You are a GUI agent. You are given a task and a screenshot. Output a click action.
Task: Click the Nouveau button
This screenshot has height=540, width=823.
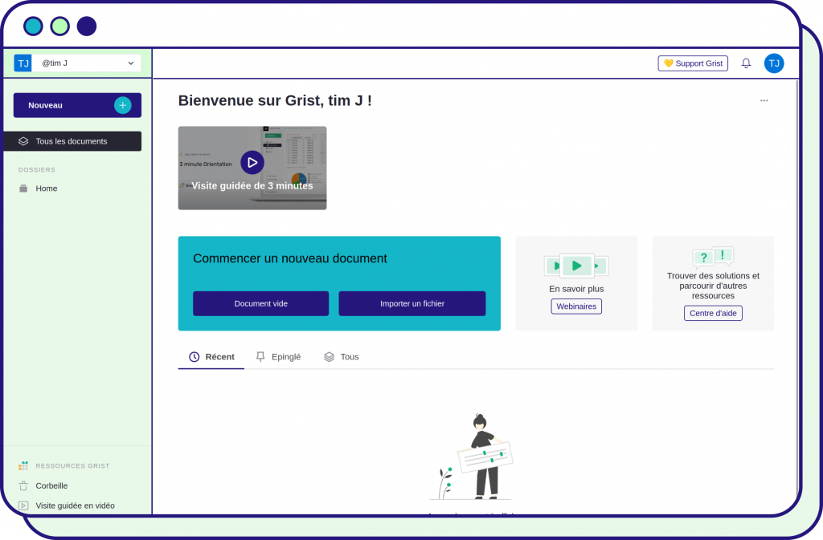[77, 105]
